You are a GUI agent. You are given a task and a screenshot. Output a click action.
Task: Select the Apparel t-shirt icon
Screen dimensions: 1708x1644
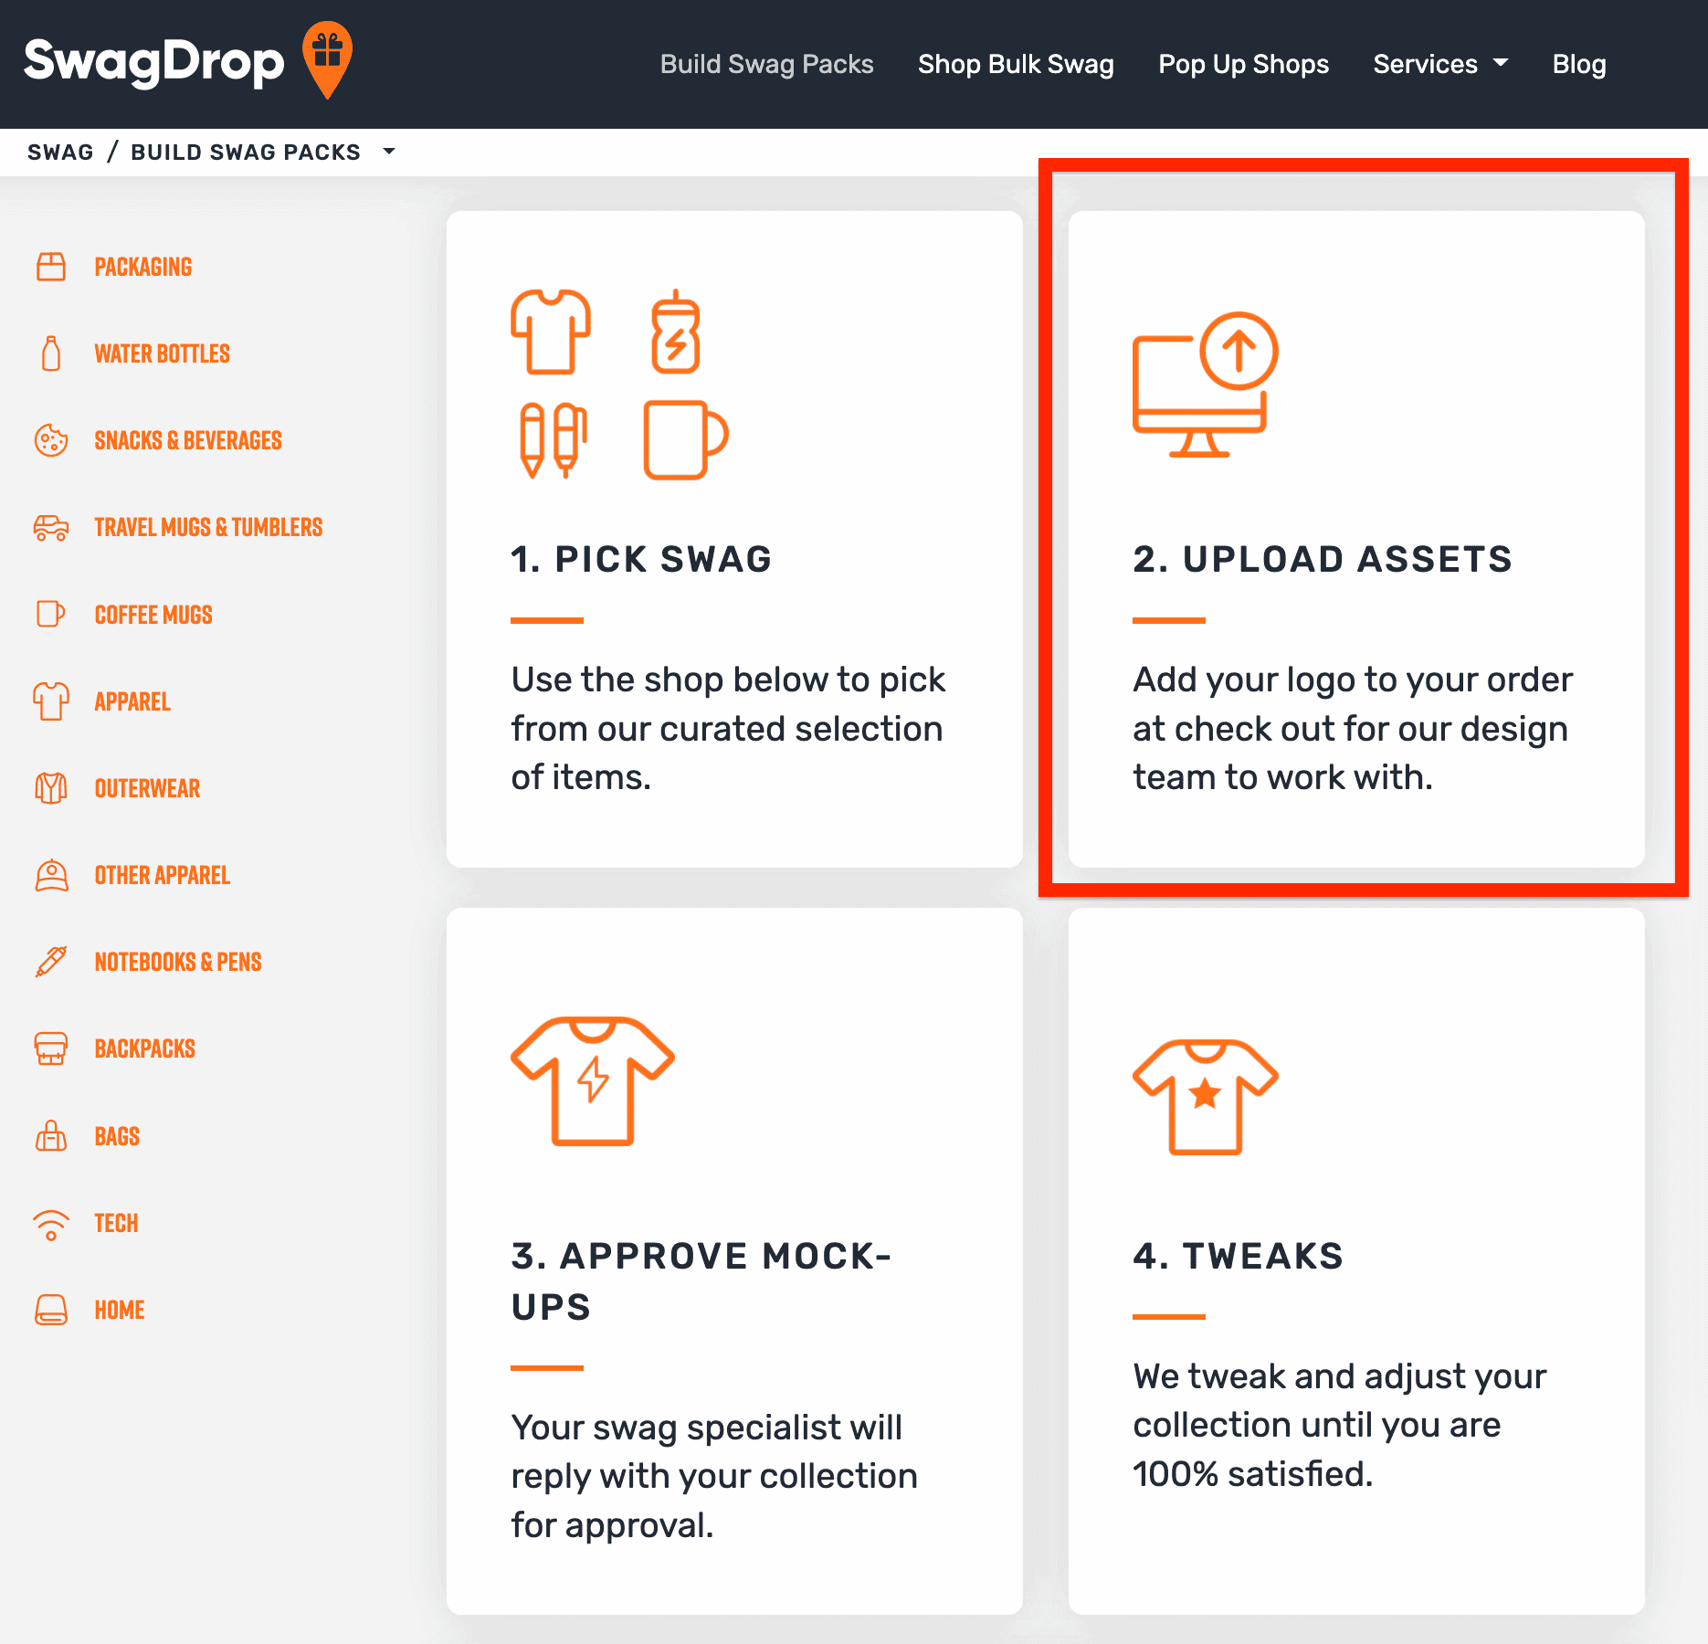tap(51, 701)
